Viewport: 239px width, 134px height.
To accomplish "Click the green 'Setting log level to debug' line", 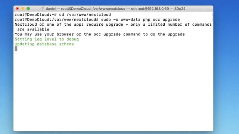I will pos(47,39).
